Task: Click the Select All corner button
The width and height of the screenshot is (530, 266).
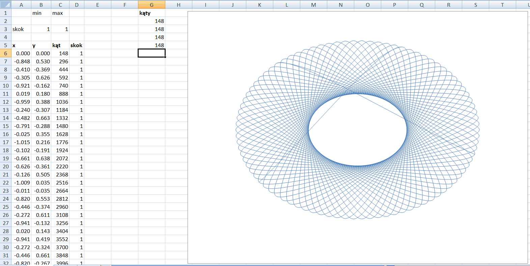Action: pos(5,4)
